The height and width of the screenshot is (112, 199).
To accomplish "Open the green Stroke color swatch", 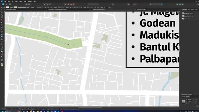I will point(15,7).
